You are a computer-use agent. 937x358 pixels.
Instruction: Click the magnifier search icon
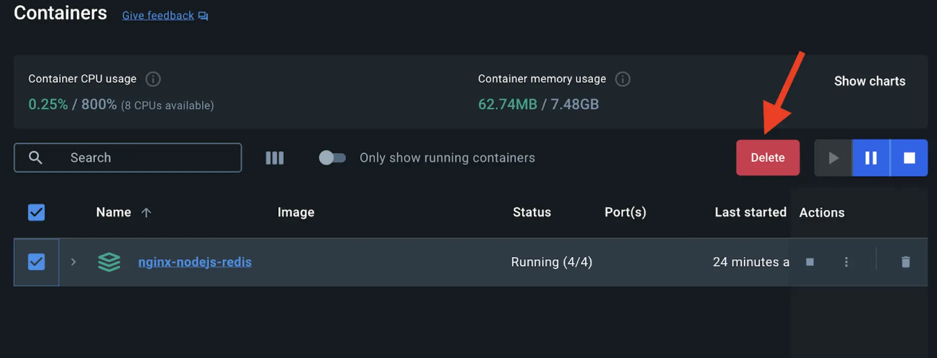click(x=35, y=158)
